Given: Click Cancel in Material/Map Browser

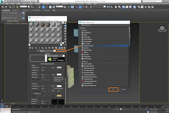Looking at the screenshot, I should click(x=123, y=89).
